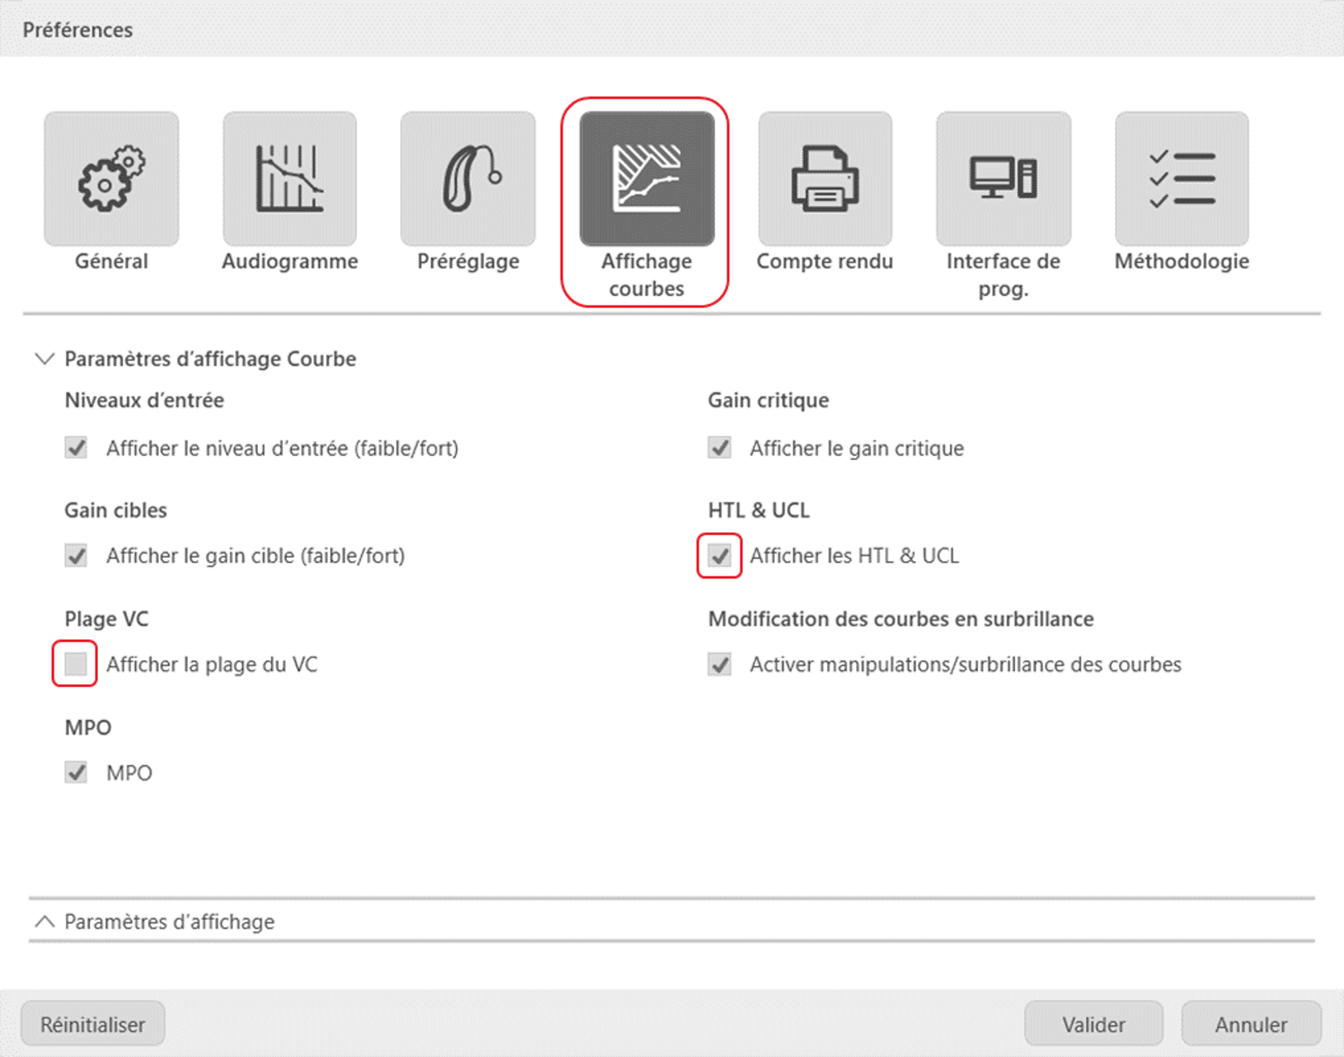Viewport: 1344px width, 1057px height.
Task: Open Préréglage hearing aid icon
Action: (468, 178)
